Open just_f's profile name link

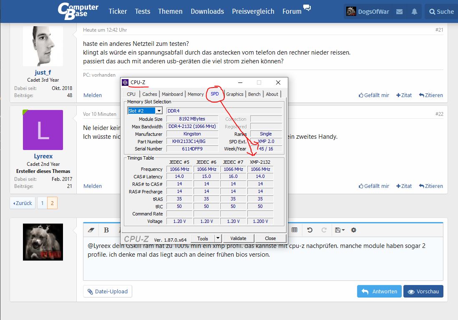(43, 72)
